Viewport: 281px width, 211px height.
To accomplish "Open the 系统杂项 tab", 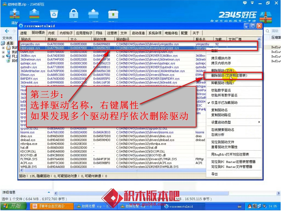I will coord(155,33).
